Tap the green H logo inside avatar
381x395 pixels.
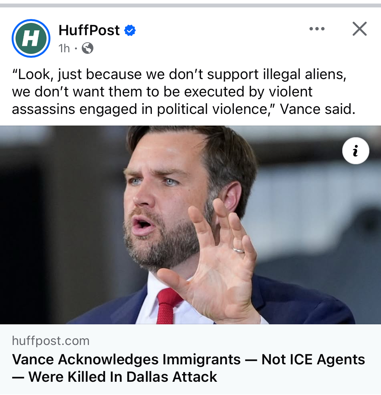point(31,38)
